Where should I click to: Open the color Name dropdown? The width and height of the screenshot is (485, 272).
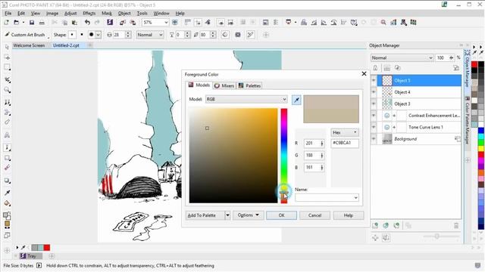click(x=327, y=198)
